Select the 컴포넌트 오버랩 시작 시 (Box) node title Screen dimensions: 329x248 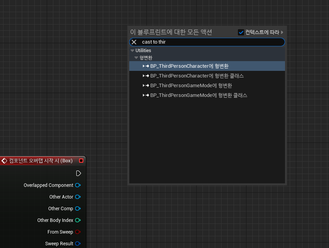(x=41, y=161)
